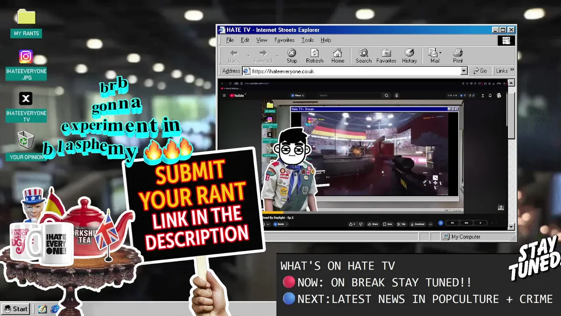Open the Favorites toolbar icon
The width and height of the screenshot is (561, 316).
(386, 56)
